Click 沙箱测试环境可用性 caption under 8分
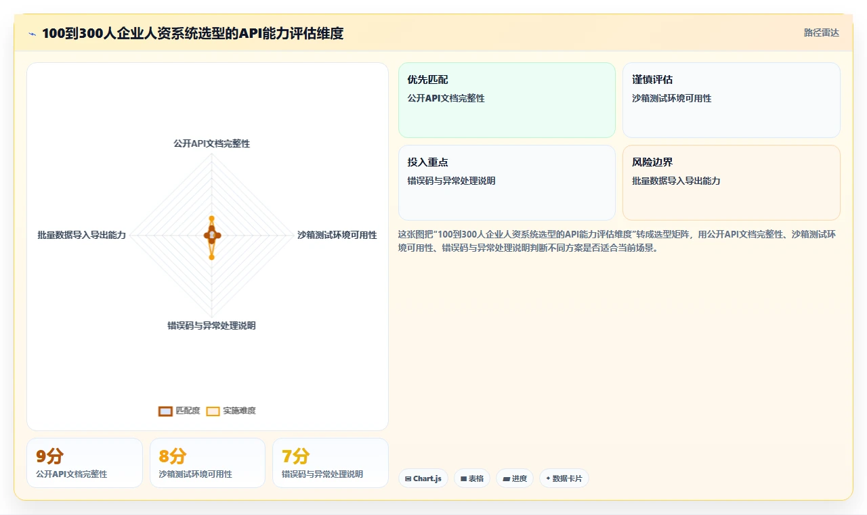The height and width of the screenshot is (515, 867). point(195,474)
